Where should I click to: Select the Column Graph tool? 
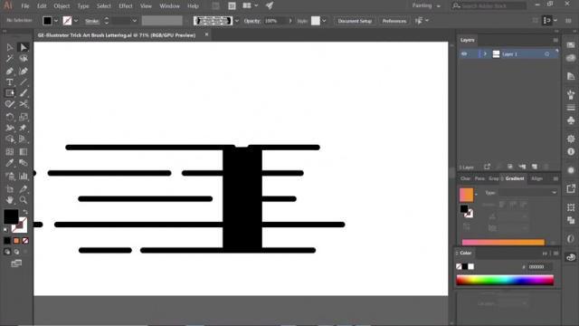(x=24, y=177)
